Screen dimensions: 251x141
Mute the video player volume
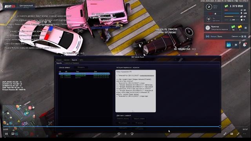click(x=6, y=134)
